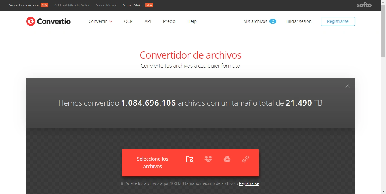The image size is (386, 194).
Task: Click the 21,490 TB total size value
Action: click(304, 103)
